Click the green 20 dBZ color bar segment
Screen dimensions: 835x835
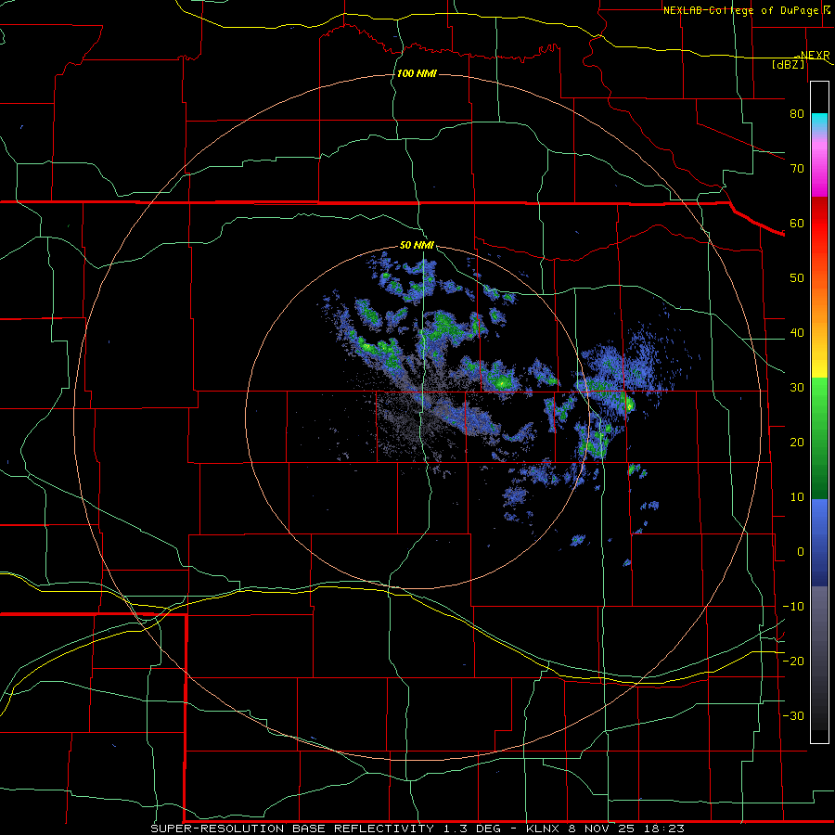[819, 442]
